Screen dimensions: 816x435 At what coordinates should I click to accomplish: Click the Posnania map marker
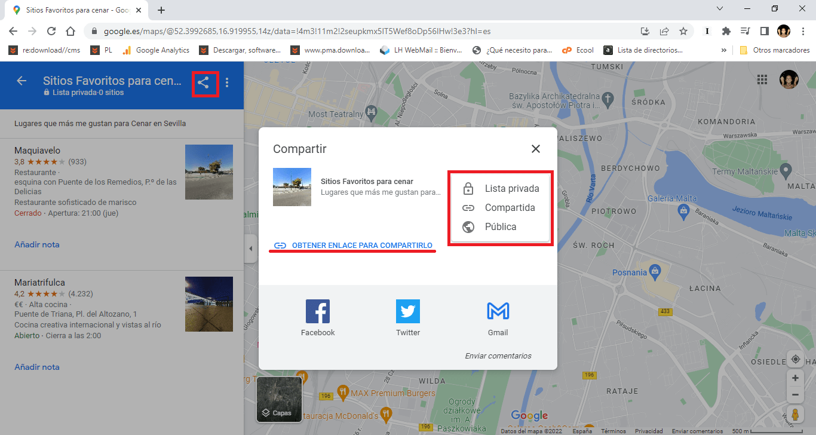tap(655, 271)
